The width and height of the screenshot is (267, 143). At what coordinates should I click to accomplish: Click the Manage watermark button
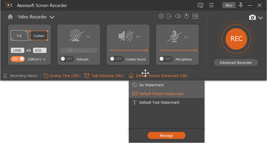[x=166, y=135]
